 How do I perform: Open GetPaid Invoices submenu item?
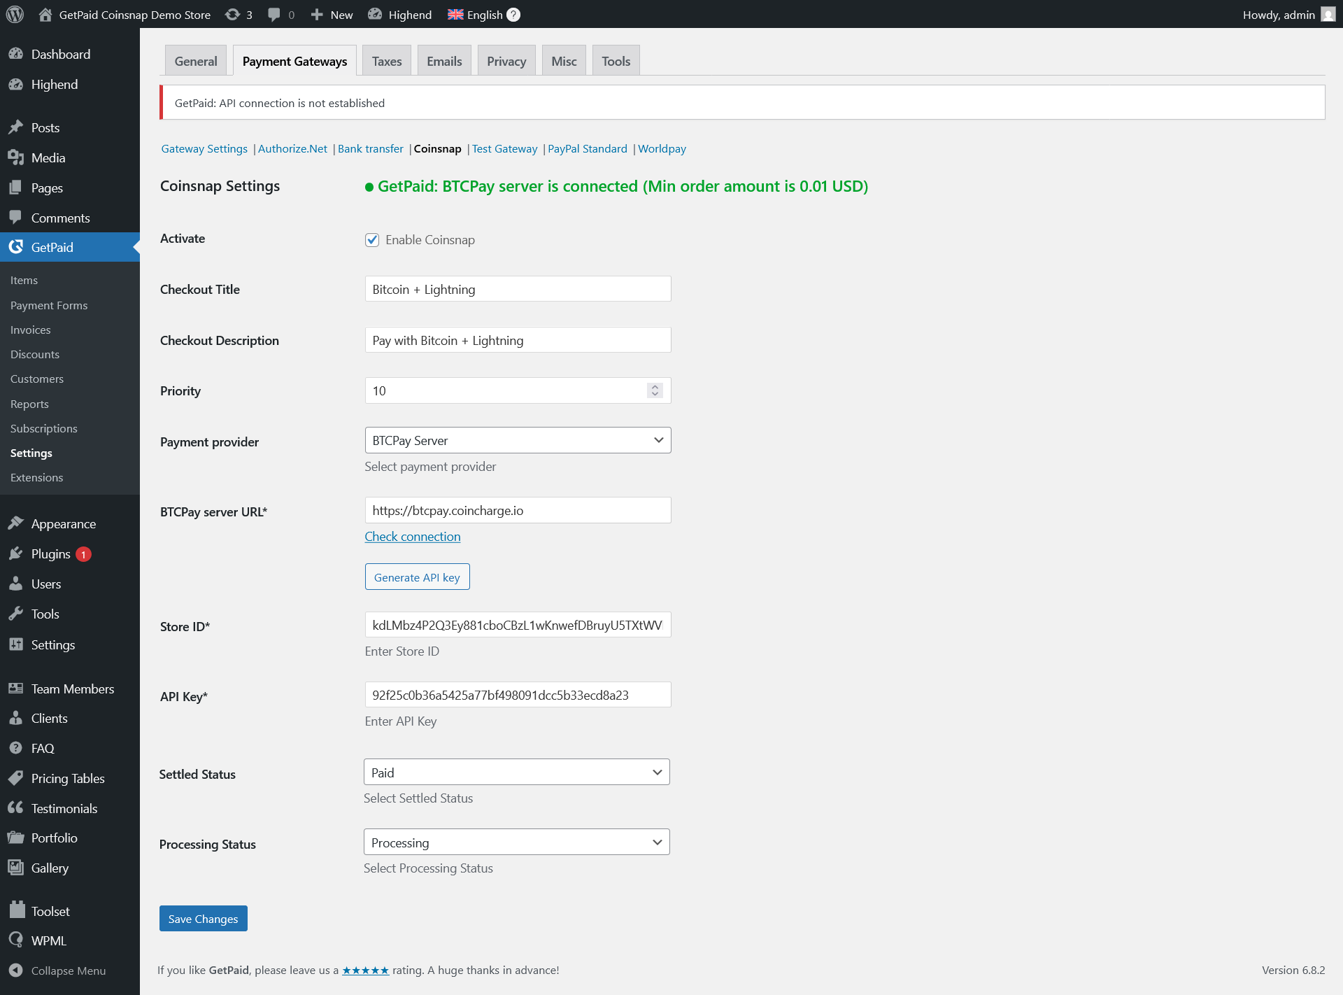31,330
